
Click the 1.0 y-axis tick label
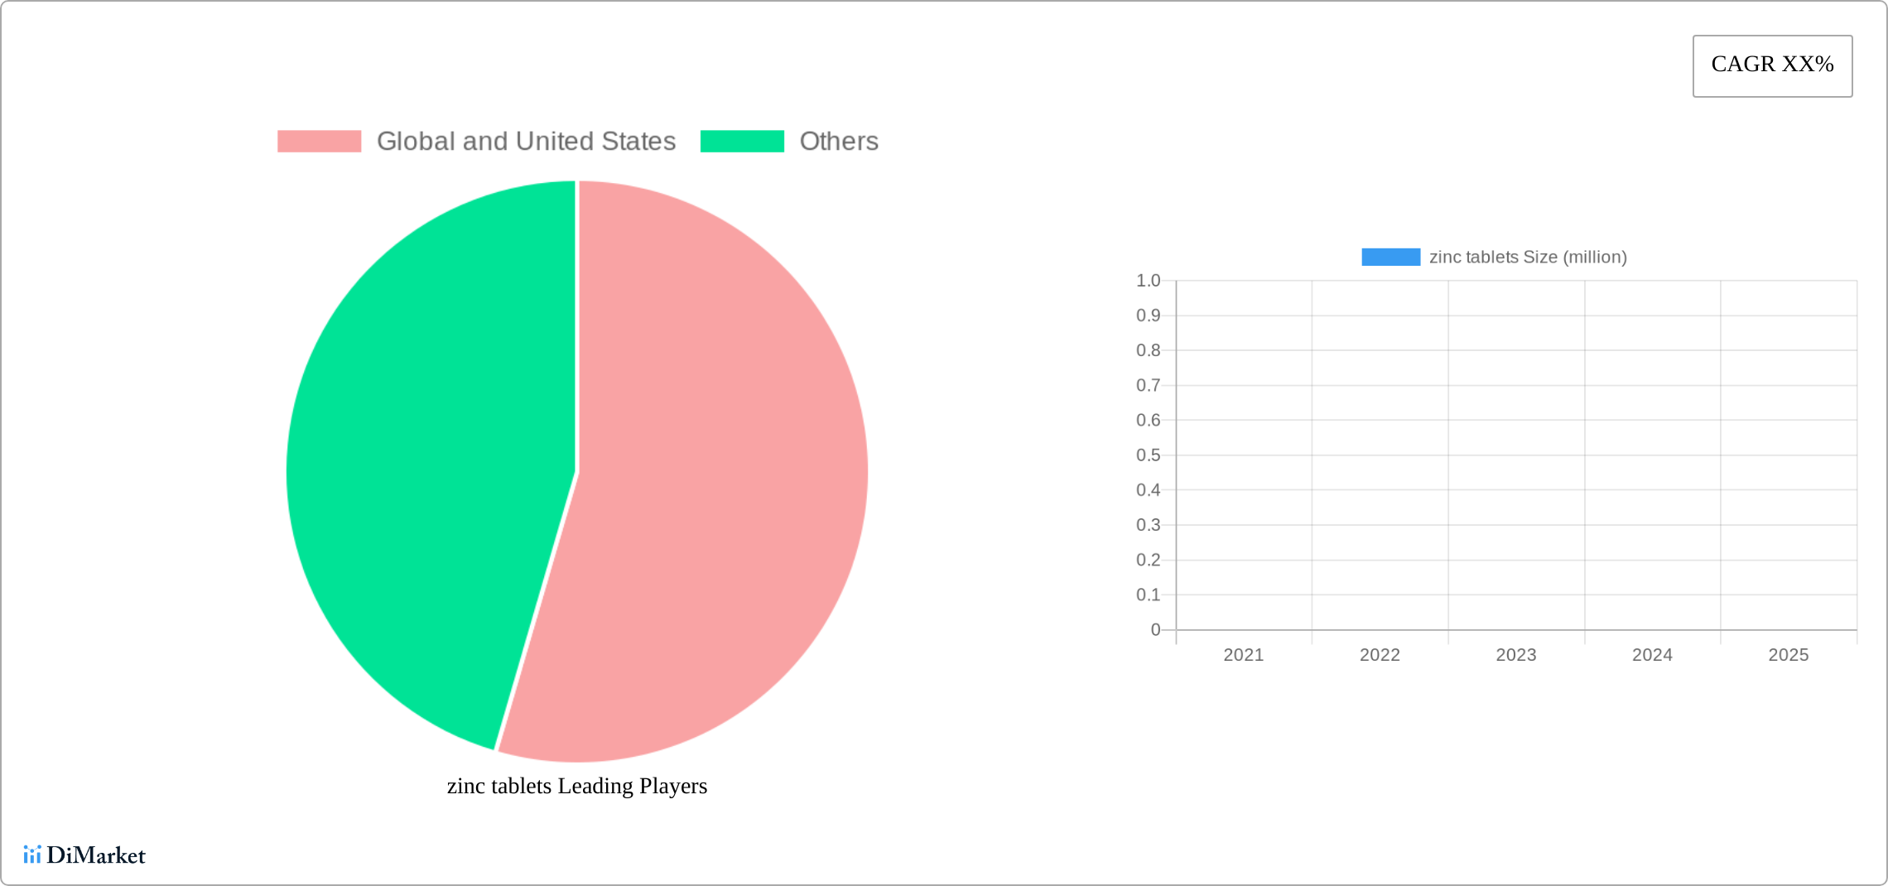pos(1149,281)
